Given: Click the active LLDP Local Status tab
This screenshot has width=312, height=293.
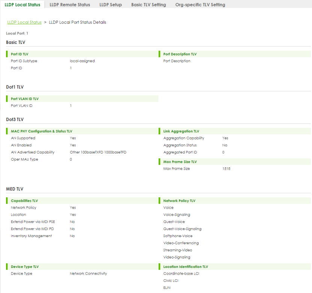Looking at the screenshot, I should 22,5.
